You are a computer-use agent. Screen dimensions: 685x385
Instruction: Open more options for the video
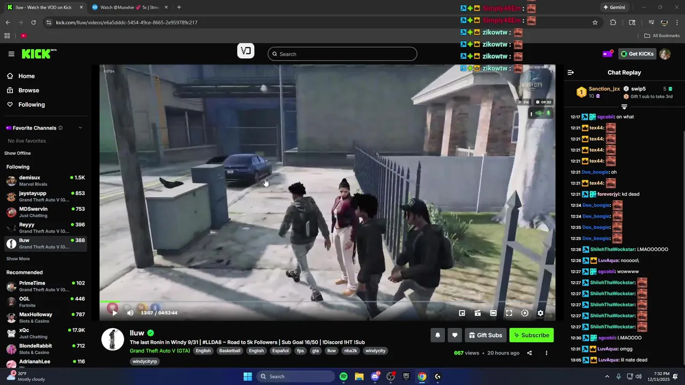(x=546, y=353)
